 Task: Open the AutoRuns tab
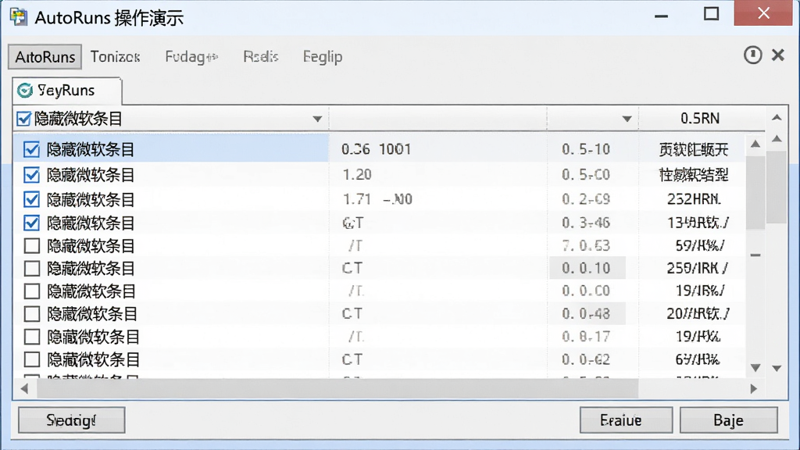tap(45, 56)
